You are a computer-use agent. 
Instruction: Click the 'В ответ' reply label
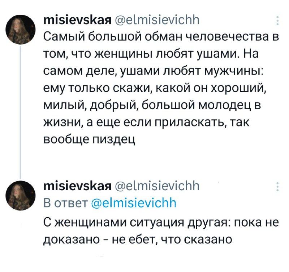(x=64, y=204)
